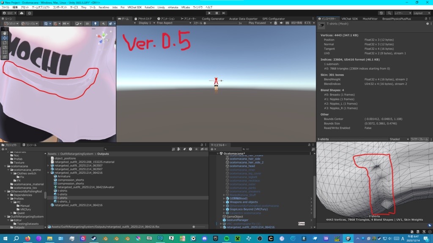Screen dimensions: 433x243
Task: Toggle Inspector lock icon
Action: pyautogui.click(x=426, y=19)
